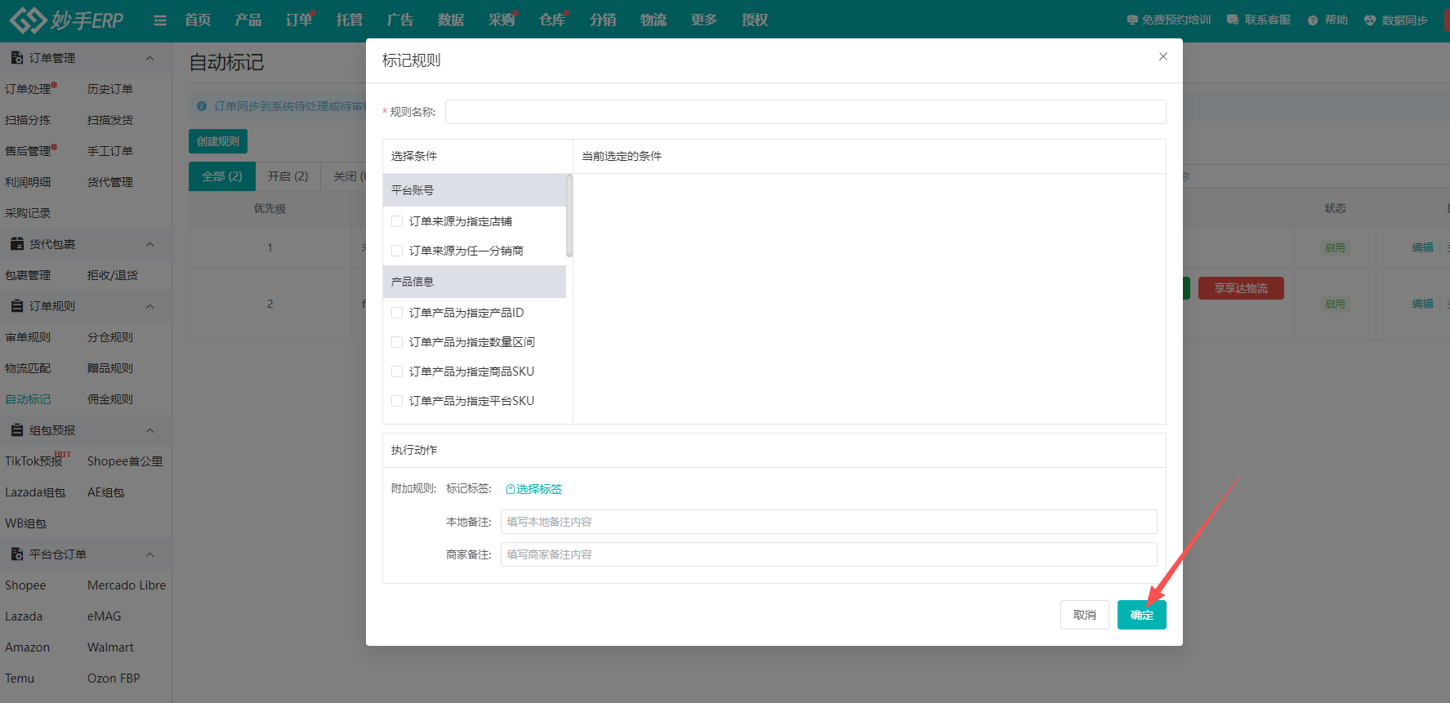
Task: Click the 联系客服 chat icon
Action: coord(1232,20)
